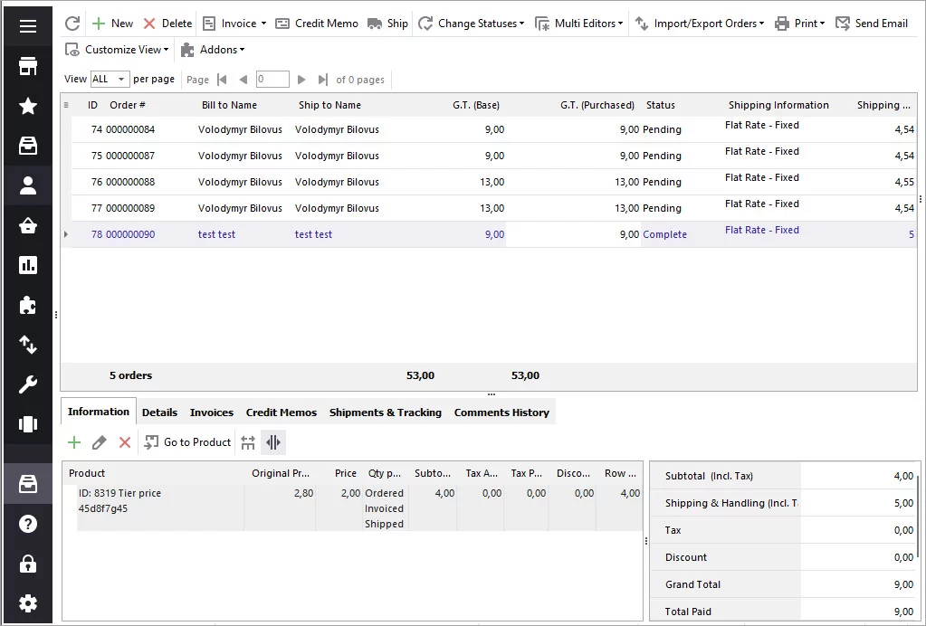Select order 000000088 row
The width and height of the screenshot is (926, 626).
(493, 182)
